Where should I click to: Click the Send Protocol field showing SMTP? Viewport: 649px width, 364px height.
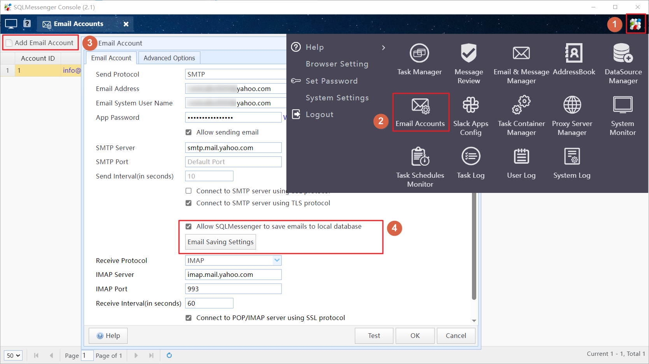click(x=236, y=74)
